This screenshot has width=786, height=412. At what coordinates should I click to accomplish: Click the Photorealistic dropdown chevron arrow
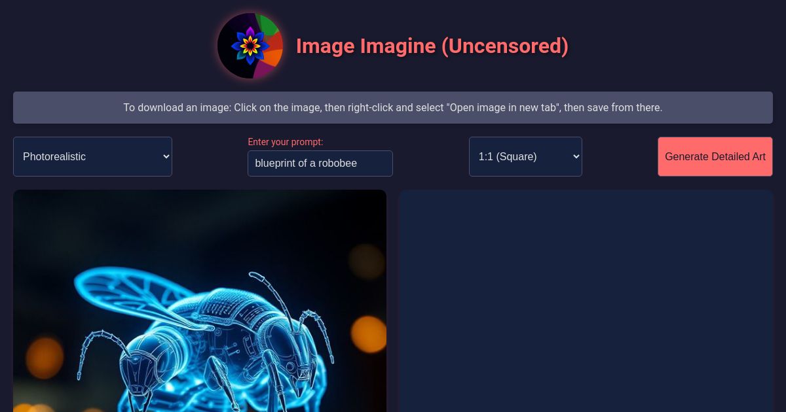tap(166, 156)
